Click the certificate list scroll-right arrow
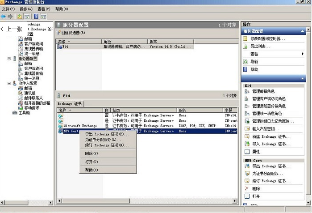The width and height of the screenshot is (312, 213). click(x=235, y=200)
